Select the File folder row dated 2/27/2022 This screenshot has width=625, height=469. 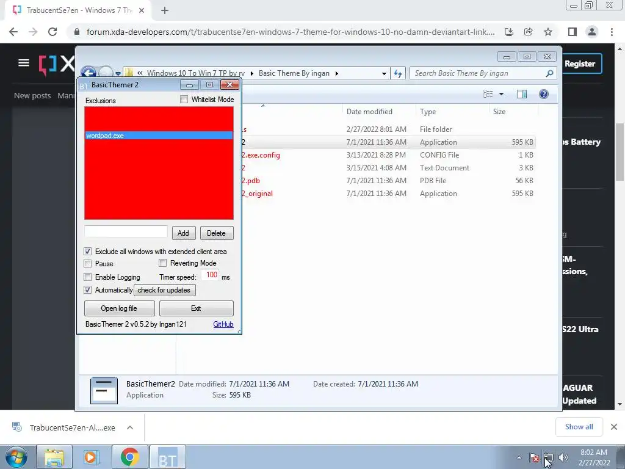pyautogui.click(x=389, y=129)
